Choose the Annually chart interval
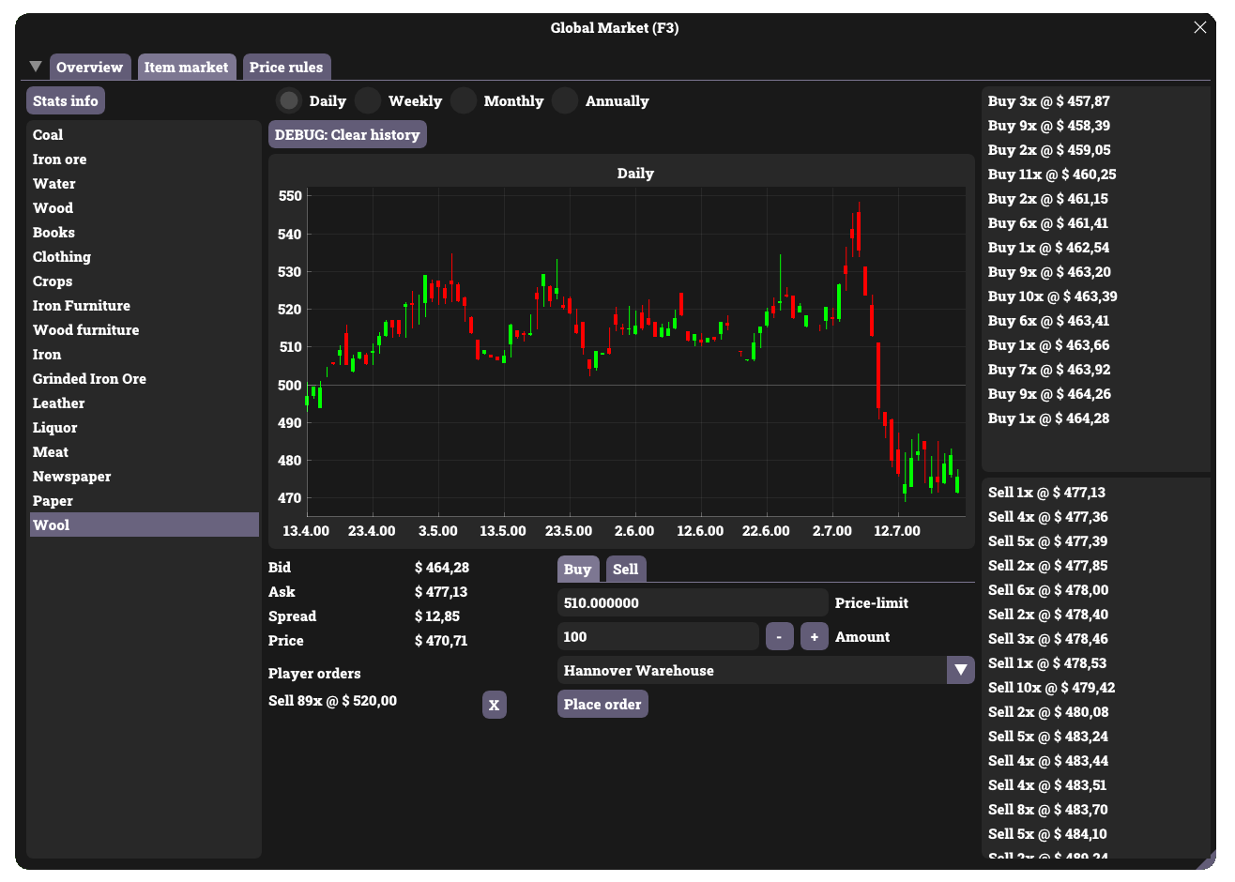This screenshot has height=882, width=1235. pos(565,100)
